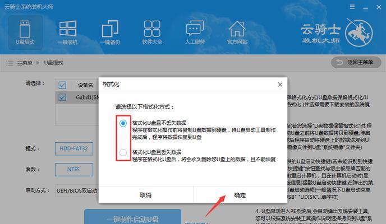Select 格式化U盘且不丢失数据 radio option
Screen dimensions: 386x224
coord(123,123)
